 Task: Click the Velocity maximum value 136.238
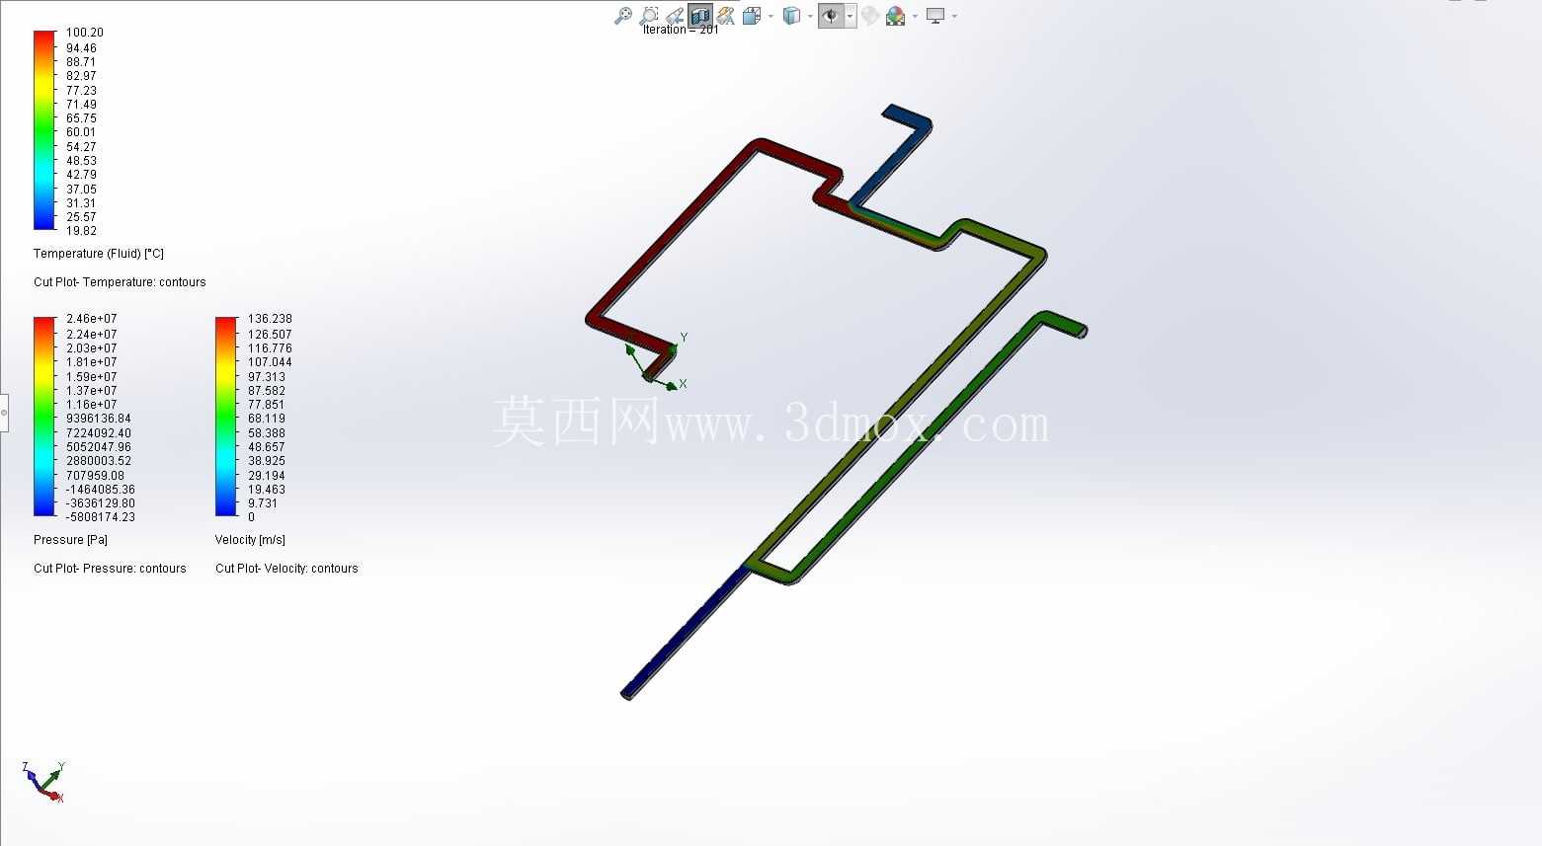pyautogui.click(x=270, y=319)
